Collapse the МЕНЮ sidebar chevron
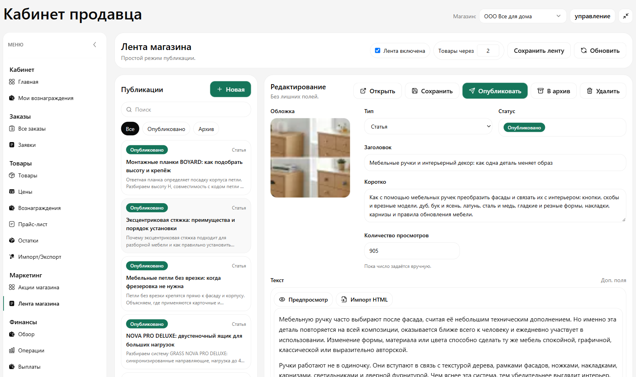The image size is (636, 377). coord(95,45)
